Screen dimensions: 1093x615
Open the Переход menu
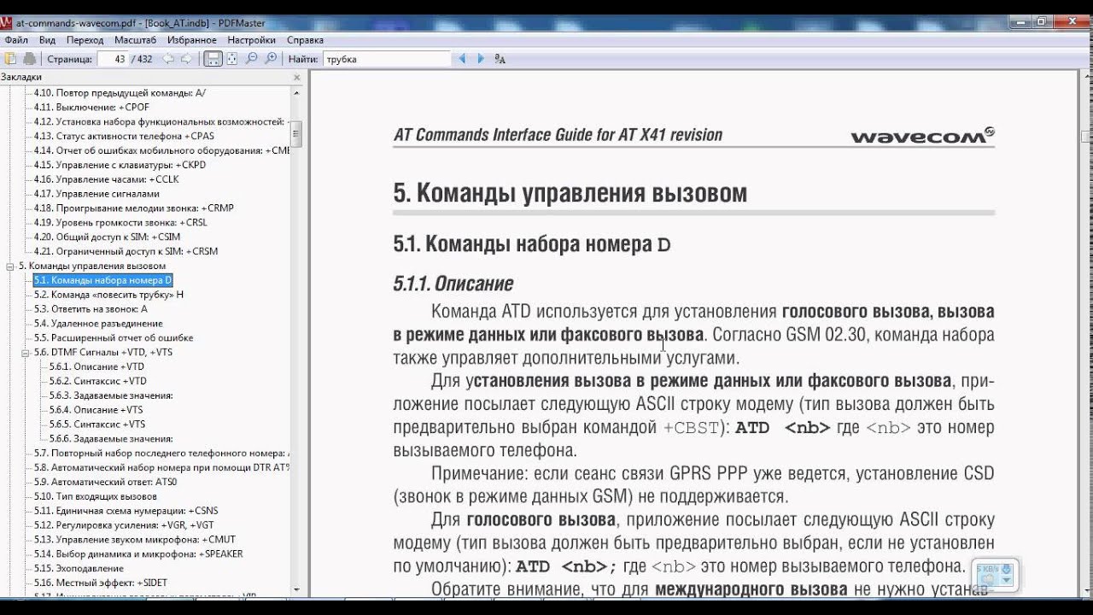tap(85, 40)
